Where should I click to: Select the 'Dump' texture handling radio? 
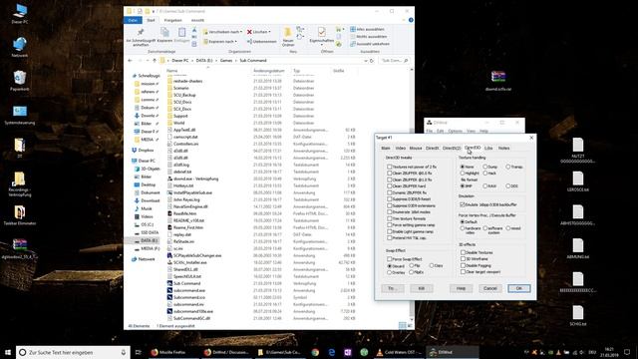pyautogui.click(x=485, y=167)
